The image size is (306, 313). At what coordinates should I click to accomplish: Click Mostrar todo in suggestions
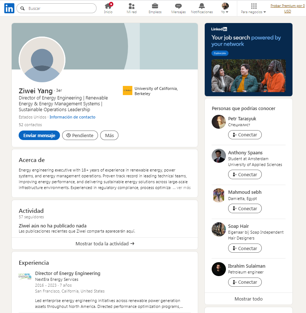coord(249,299)
